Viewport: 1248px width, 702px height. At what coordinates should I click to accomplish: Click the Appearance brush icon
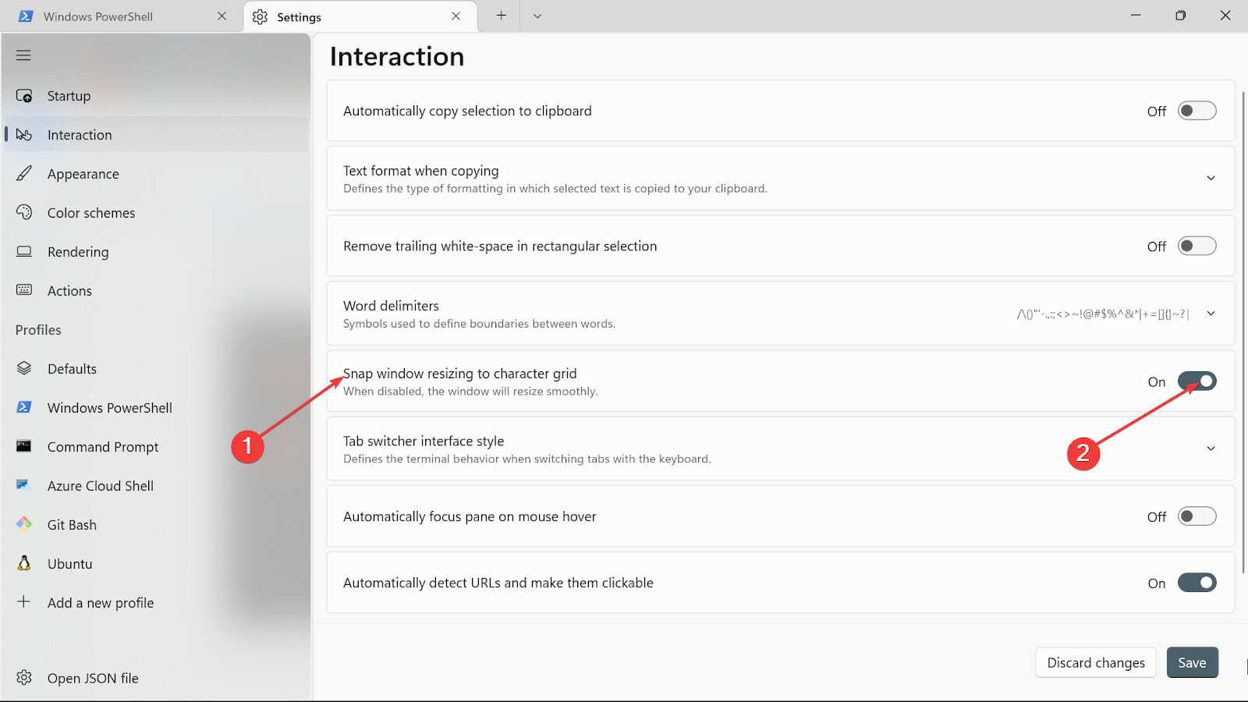point(24,173)
